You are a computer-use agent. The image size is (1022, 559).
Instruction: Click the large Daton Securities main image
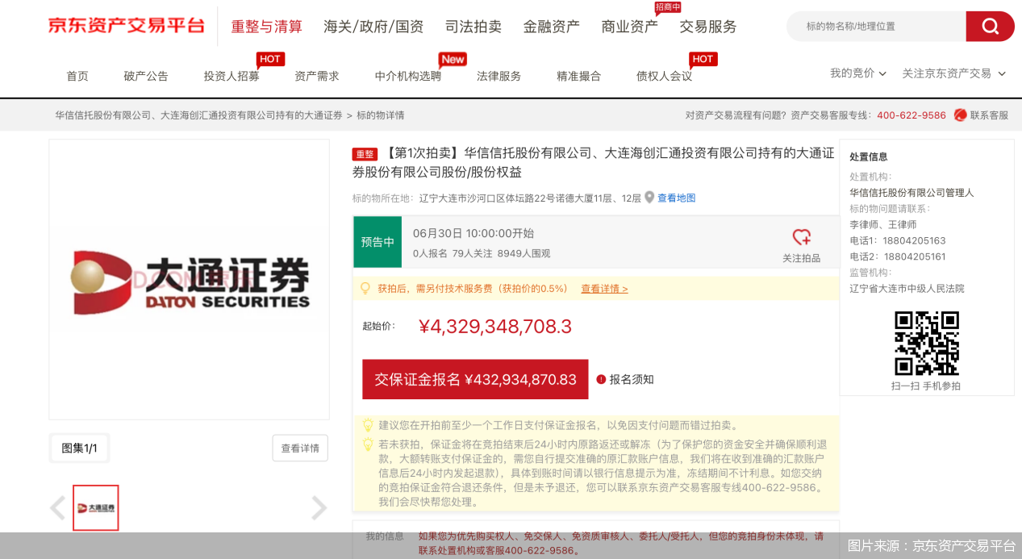(x=190, y=280)
